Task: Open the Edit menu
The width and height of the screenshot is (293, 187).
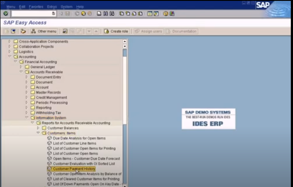Action: [22, 7]
